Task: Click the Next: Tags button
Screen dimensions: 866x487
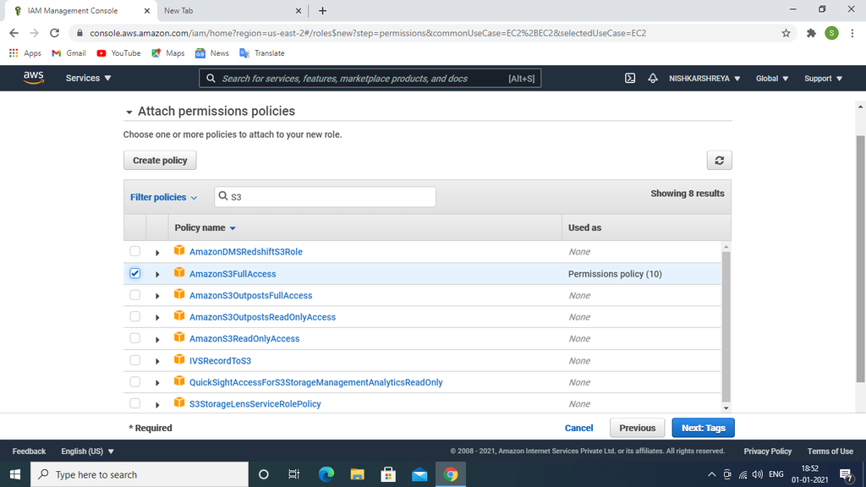Action: point(703,427)
